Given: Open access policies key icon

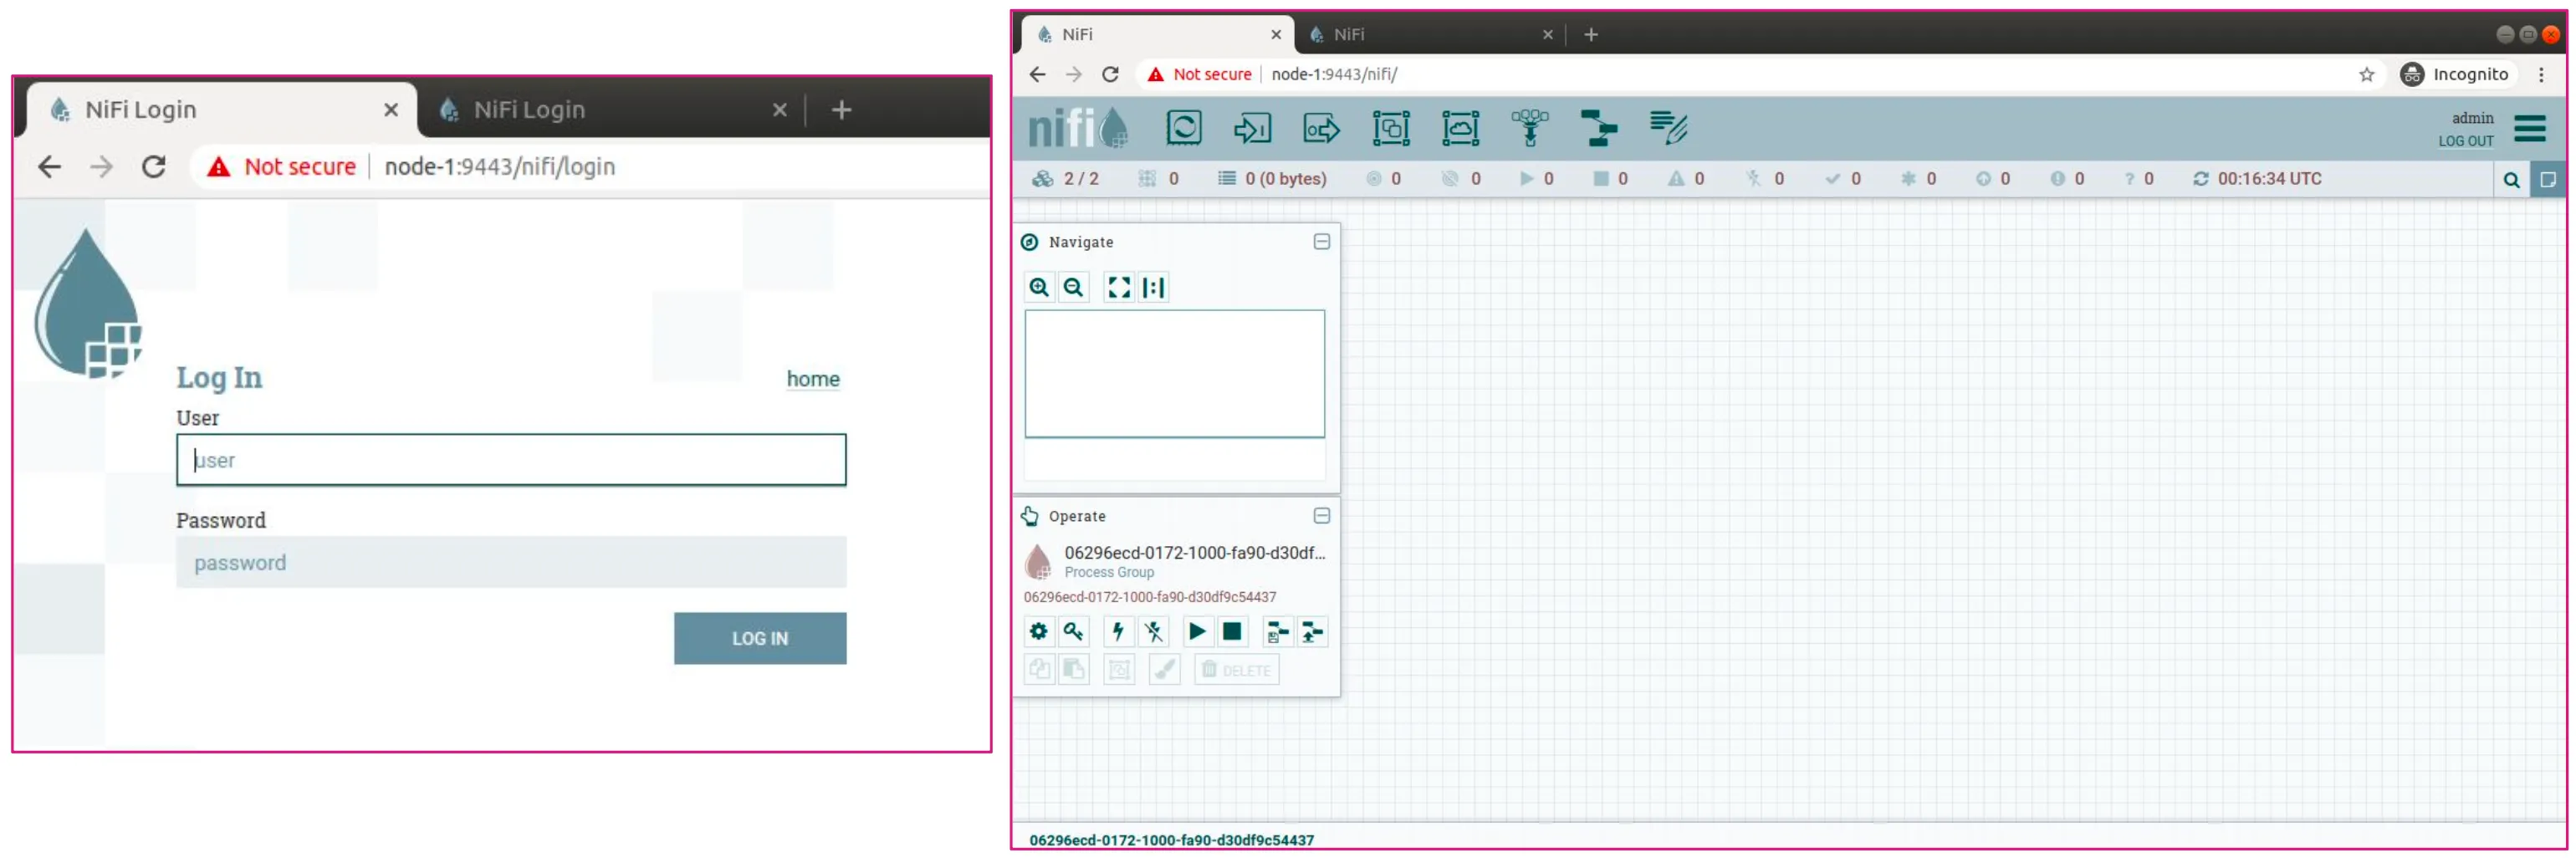Looking at the screenshot, I should point(1073,632).
